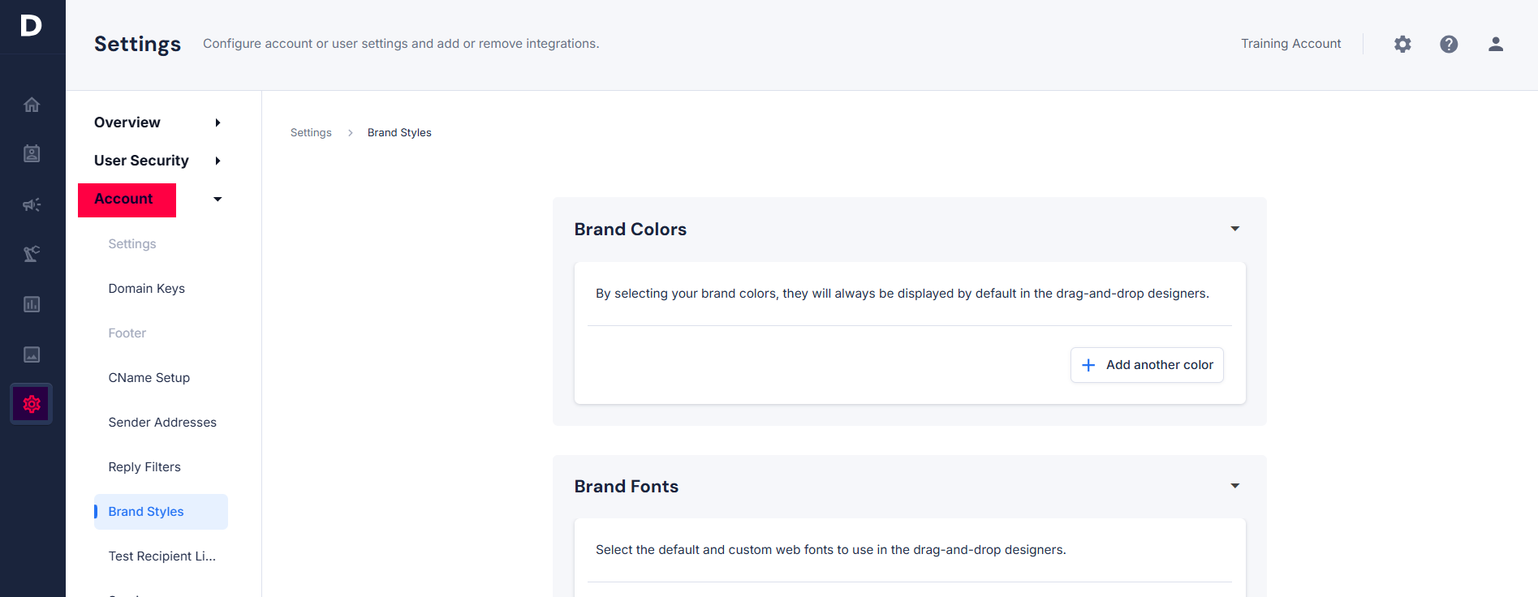Viewport: 1538px width, 597px height.
Task: Click the Brand Styles breadcrumb
Action: (x=399, y=132)
